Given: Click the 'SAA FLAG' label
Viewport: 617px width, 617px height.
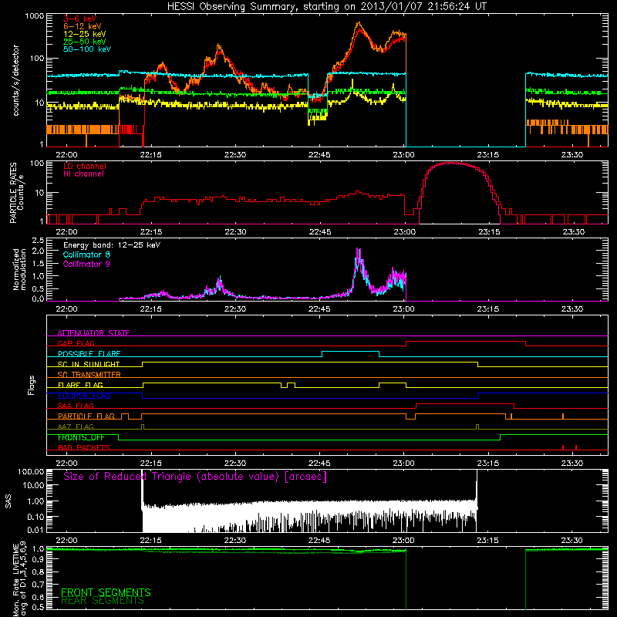Looking at the screenshot, I should pyautogui.click(x=76, y=406).
